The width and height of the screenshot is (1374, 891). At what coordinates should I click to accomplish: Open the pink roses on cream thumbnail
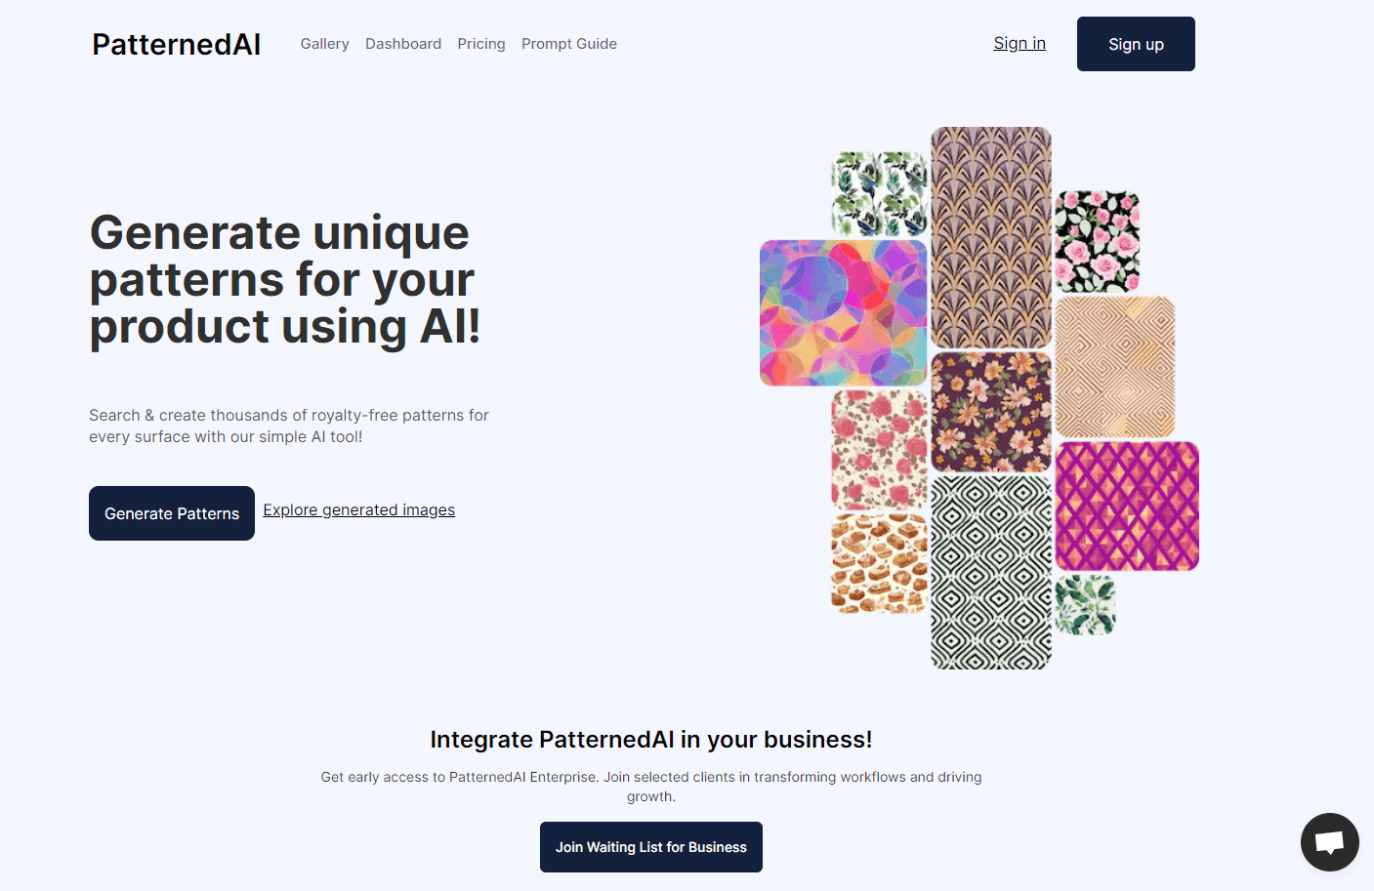[879, 450]
